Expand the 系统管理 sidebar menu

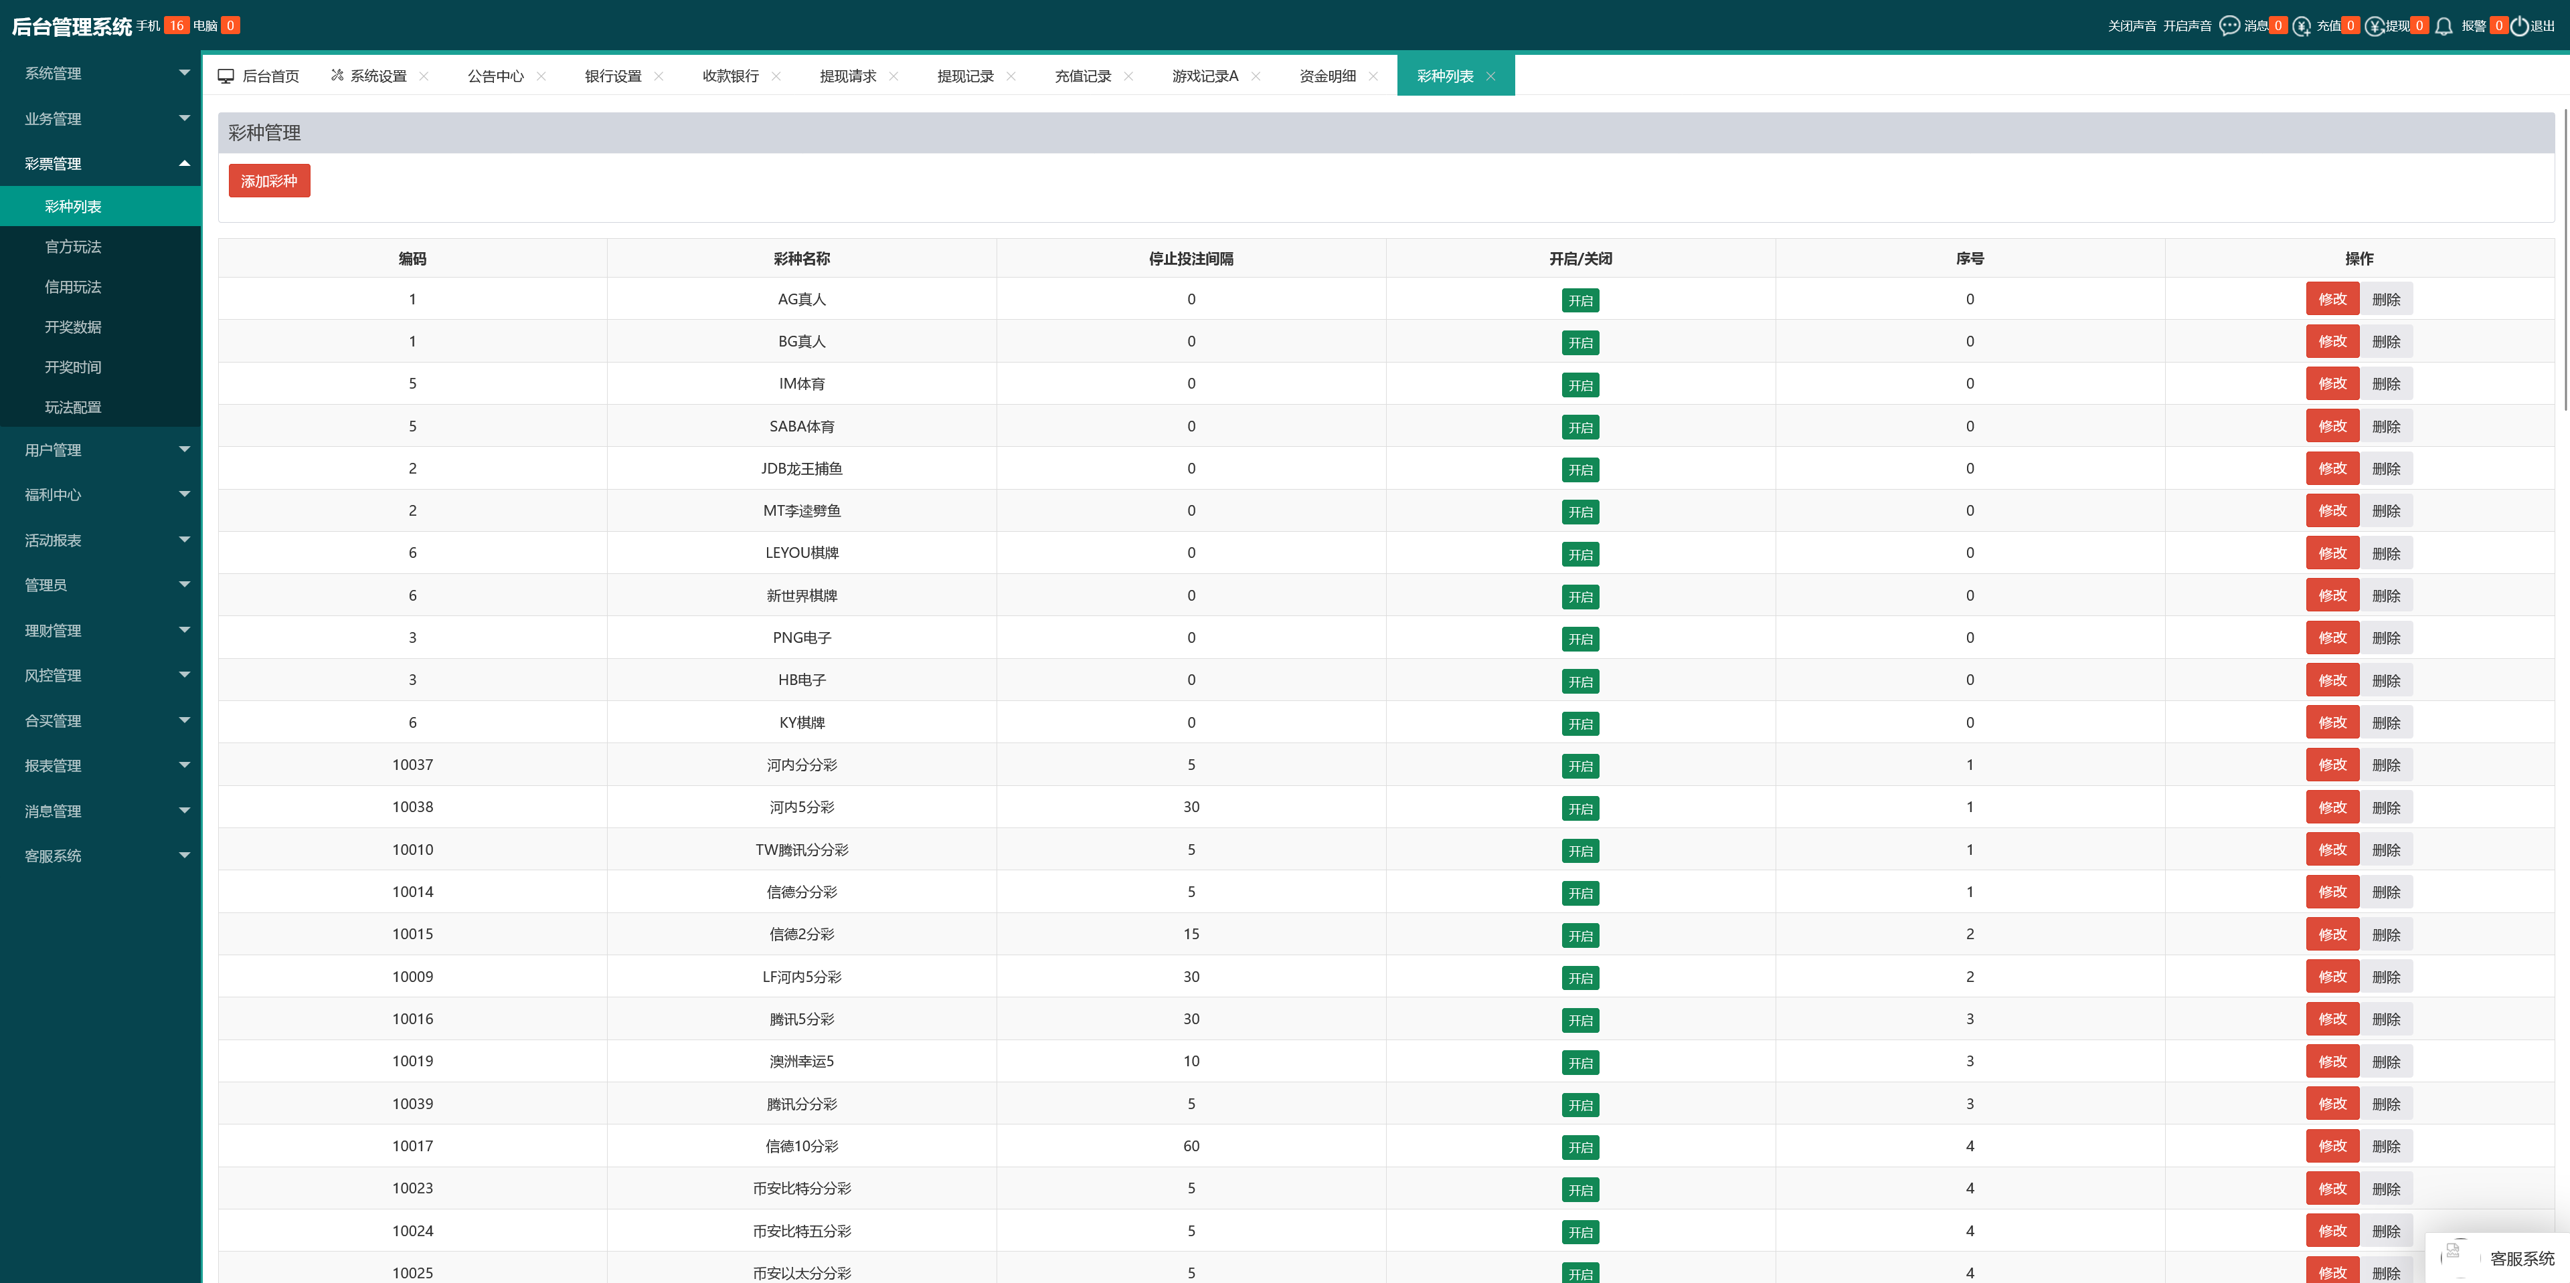[x=100, y=73]
